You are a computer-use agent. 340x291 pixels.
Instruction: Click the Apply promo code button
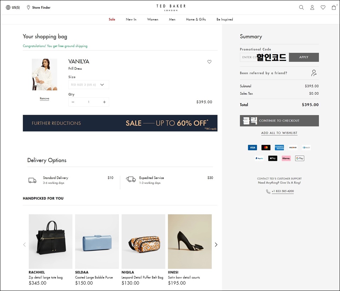pos(304,57)
